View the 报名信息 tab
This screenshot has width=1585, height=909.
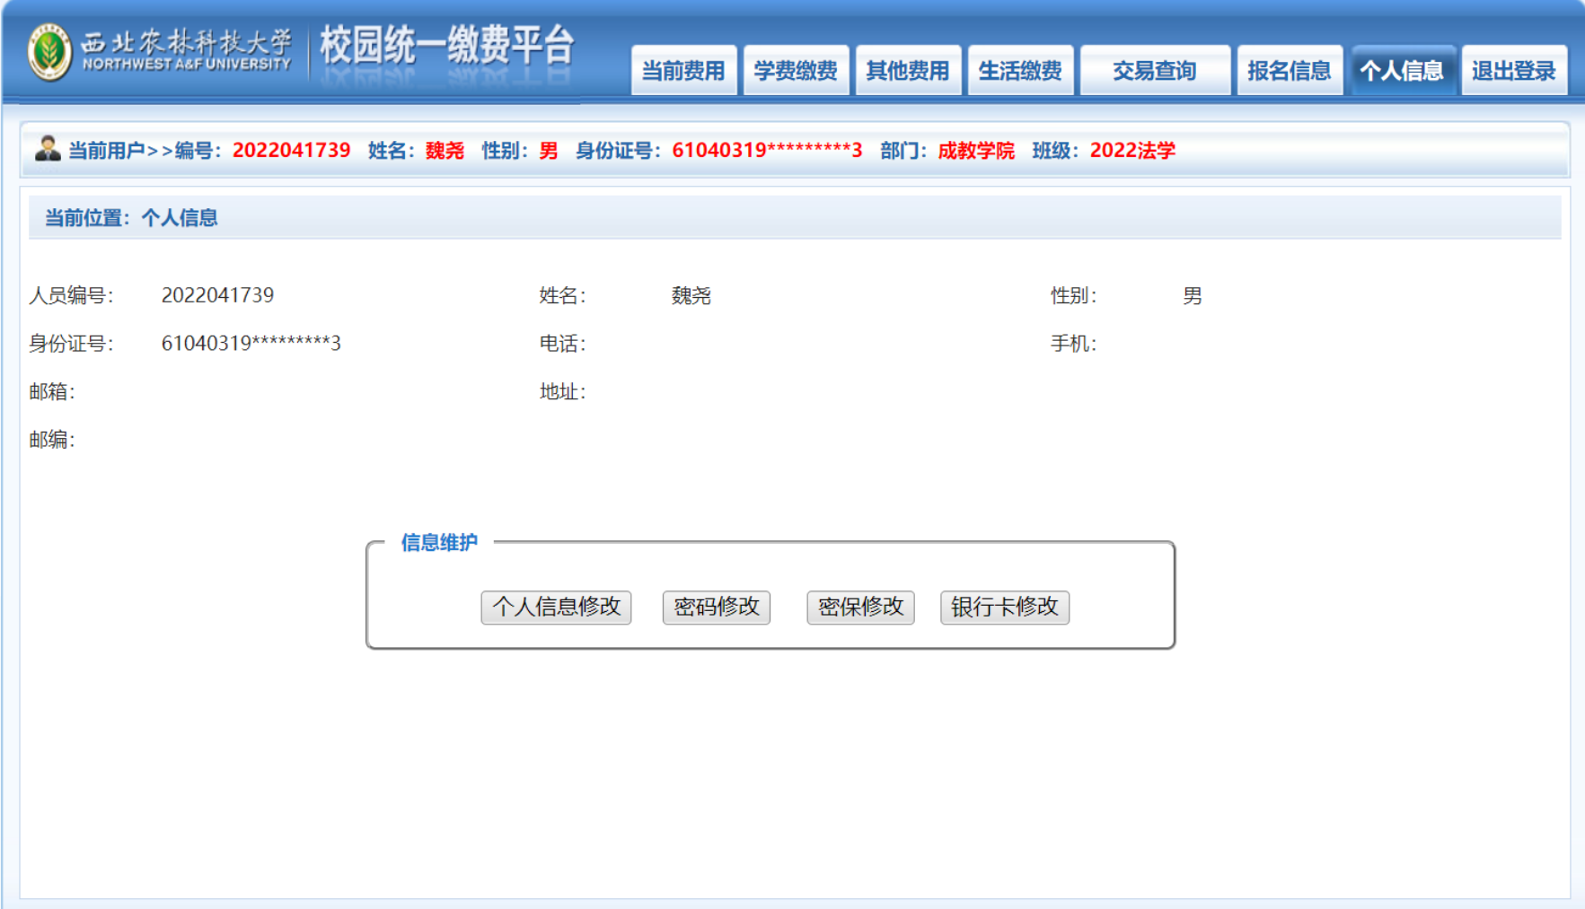(1289, 70)
